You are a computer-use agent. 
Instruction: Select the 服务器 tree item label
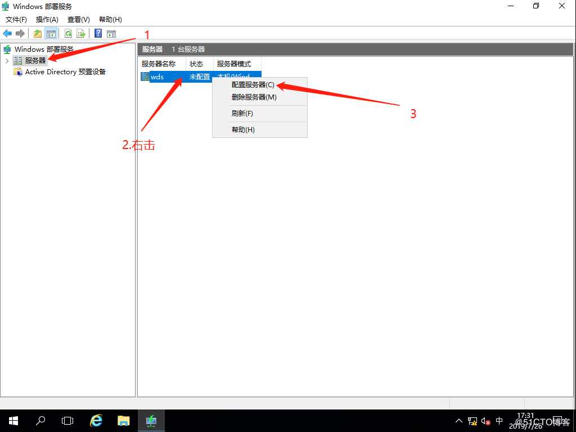point(35,61)
